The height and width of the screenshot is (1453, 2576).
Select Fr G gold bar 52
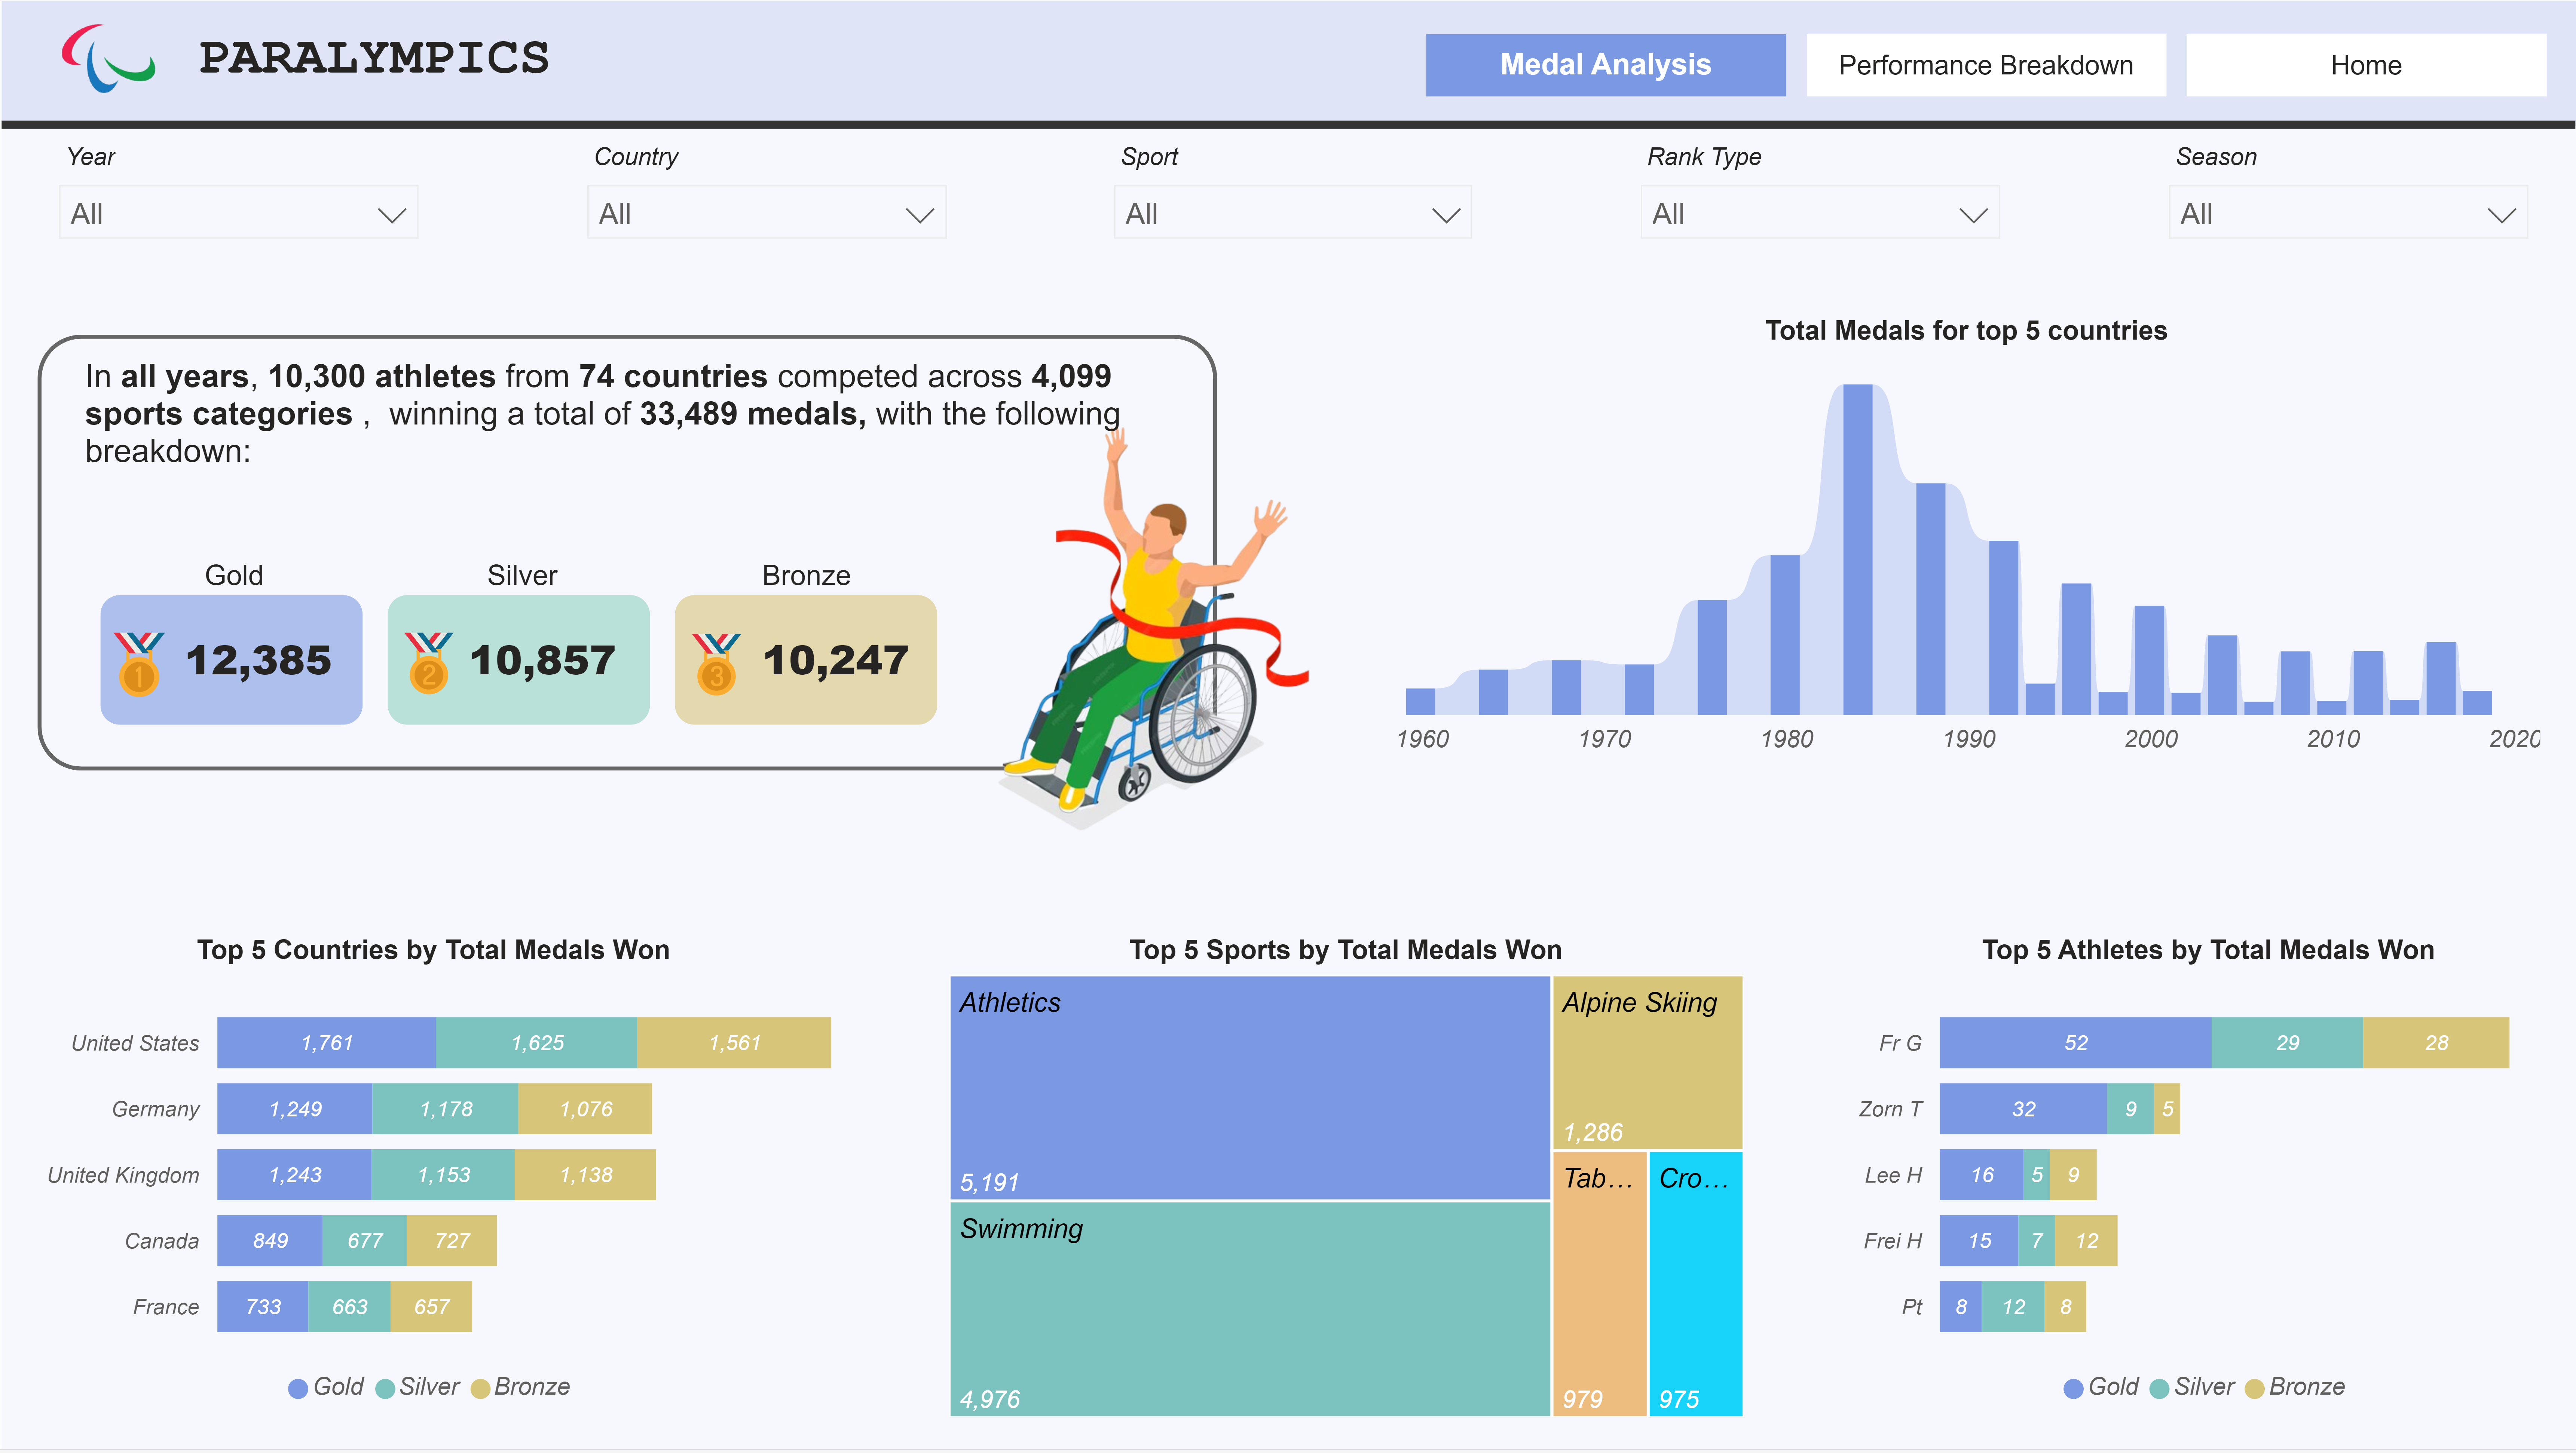pos(2076,1043)
